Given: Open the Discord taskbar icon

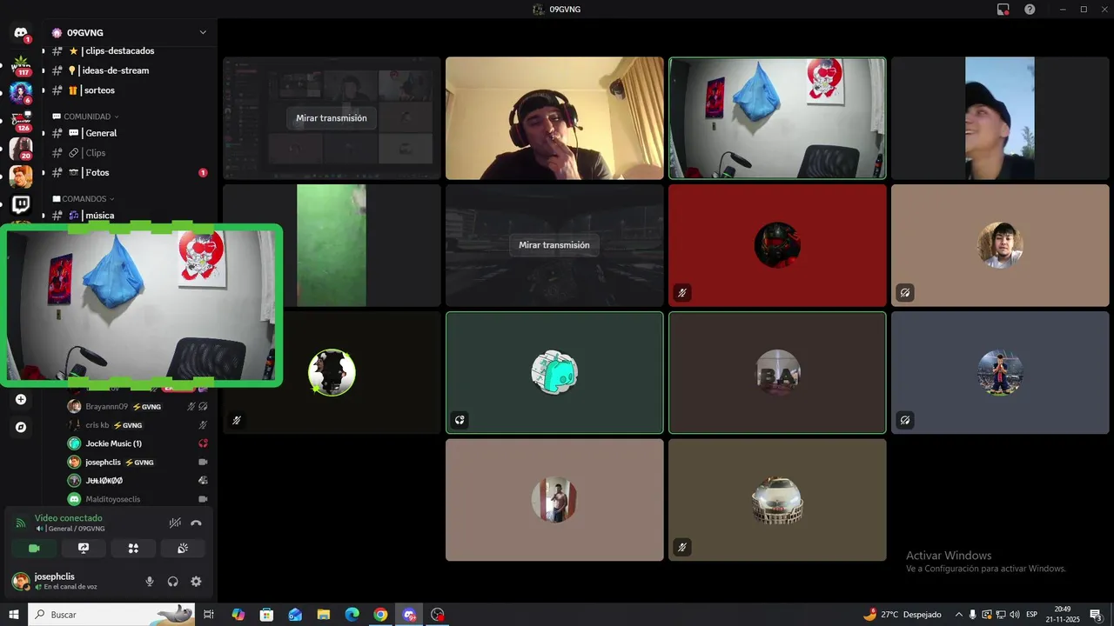Looking at the screenshot, I should (x=409, y=615).
